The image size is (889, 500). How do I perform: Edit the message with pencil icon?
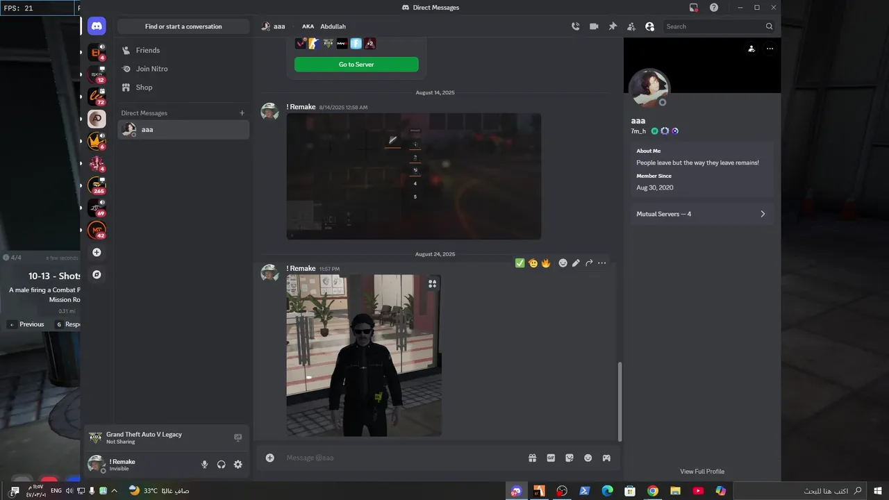coord(576,263)
